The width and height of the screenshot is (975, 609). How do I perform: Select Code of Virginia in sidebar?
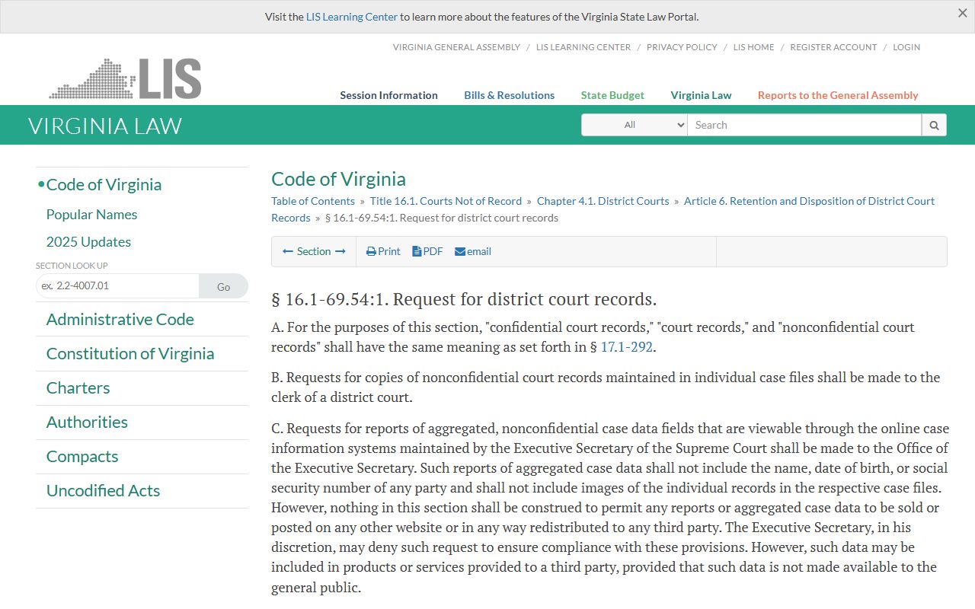click(104, 185)
